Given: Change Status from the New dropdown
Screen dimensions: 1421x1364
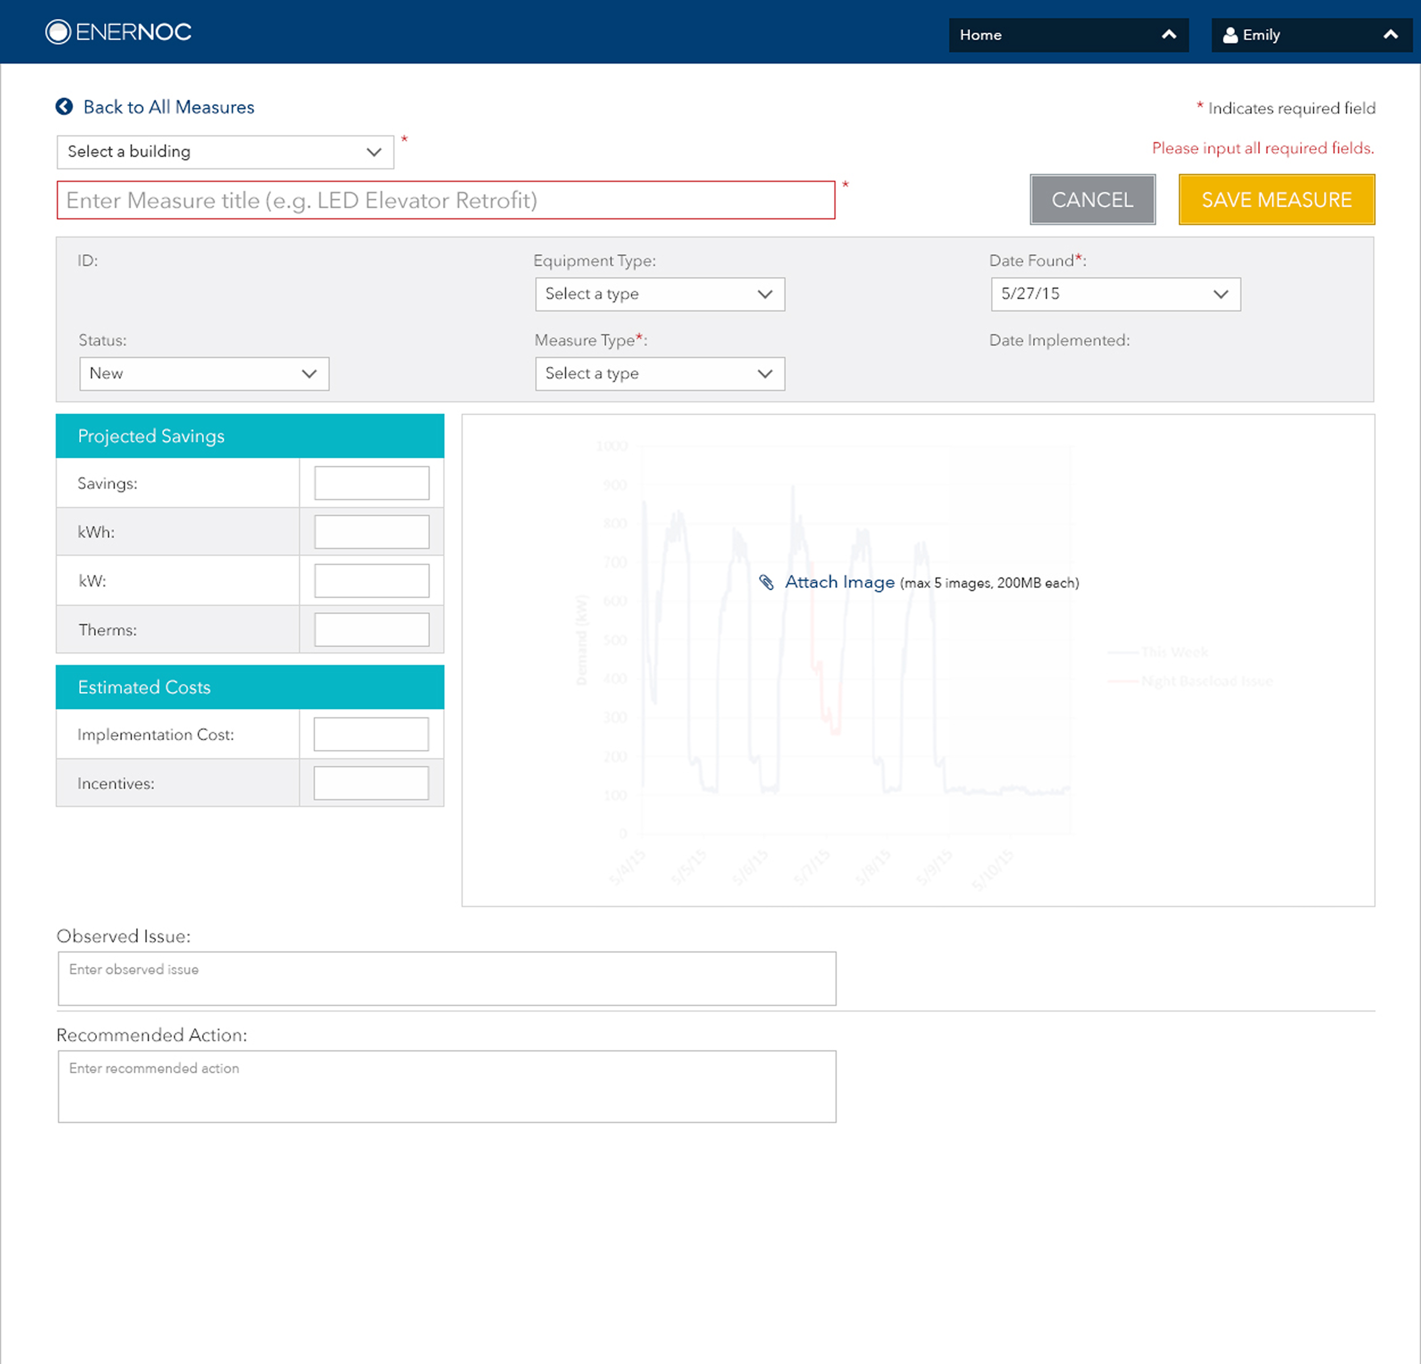Looking at the screenshot, I should tap(203, 374).
